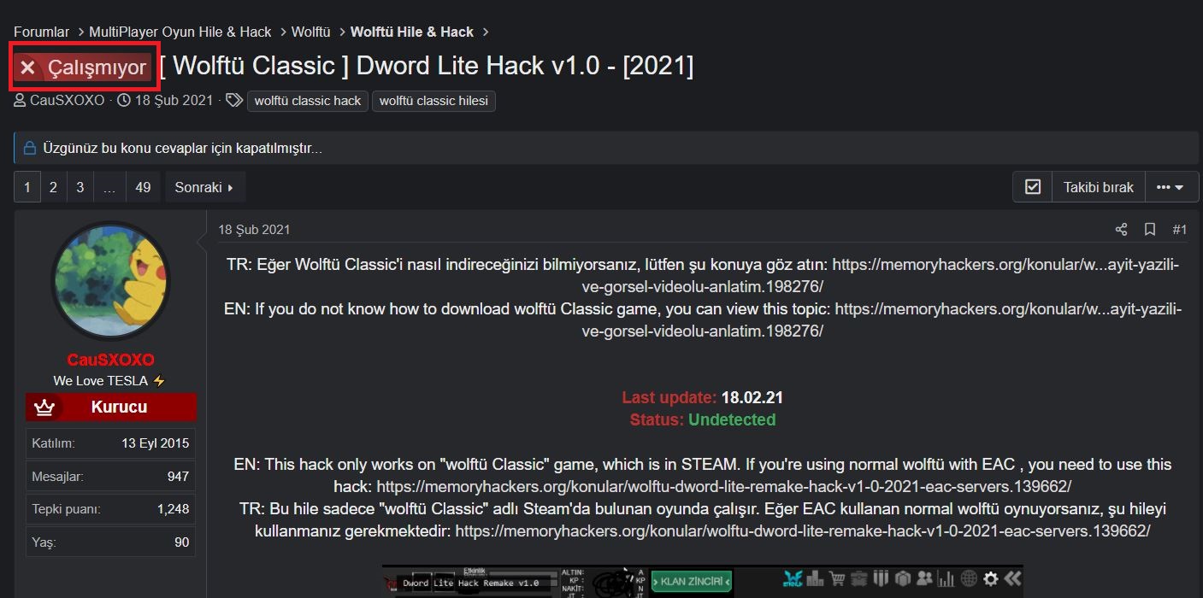
Task: Click the Yaş value 90
Action: click(x=181, y=542)
